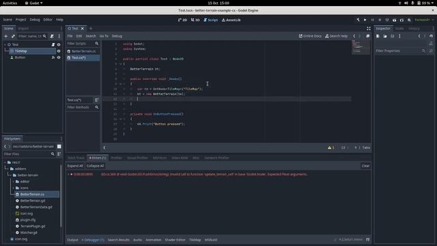
Task: Pause the running project
Action: click(372, 20)
